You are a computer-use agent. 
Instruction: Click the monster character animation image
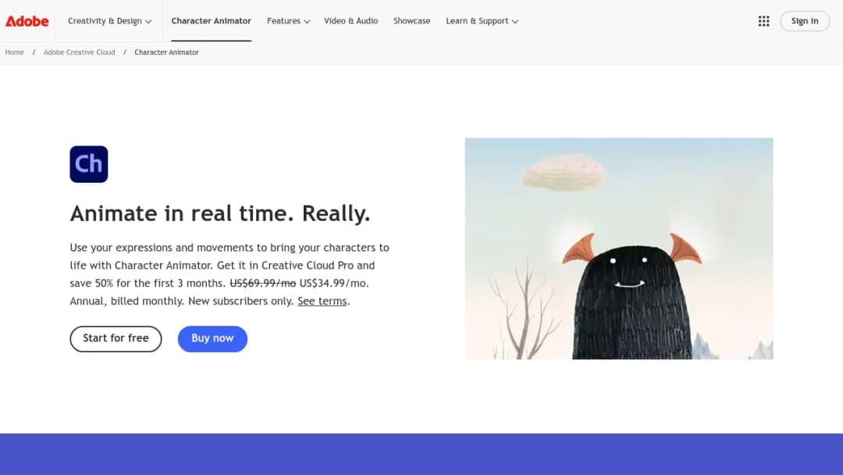tap(619, 248)
